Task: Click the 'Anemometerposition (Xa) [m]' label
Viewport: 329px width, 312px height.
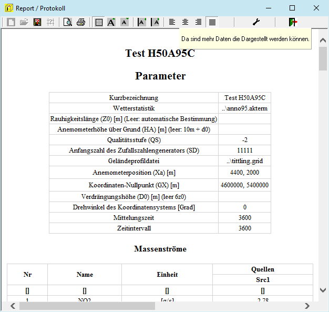Action: (133, 173)
